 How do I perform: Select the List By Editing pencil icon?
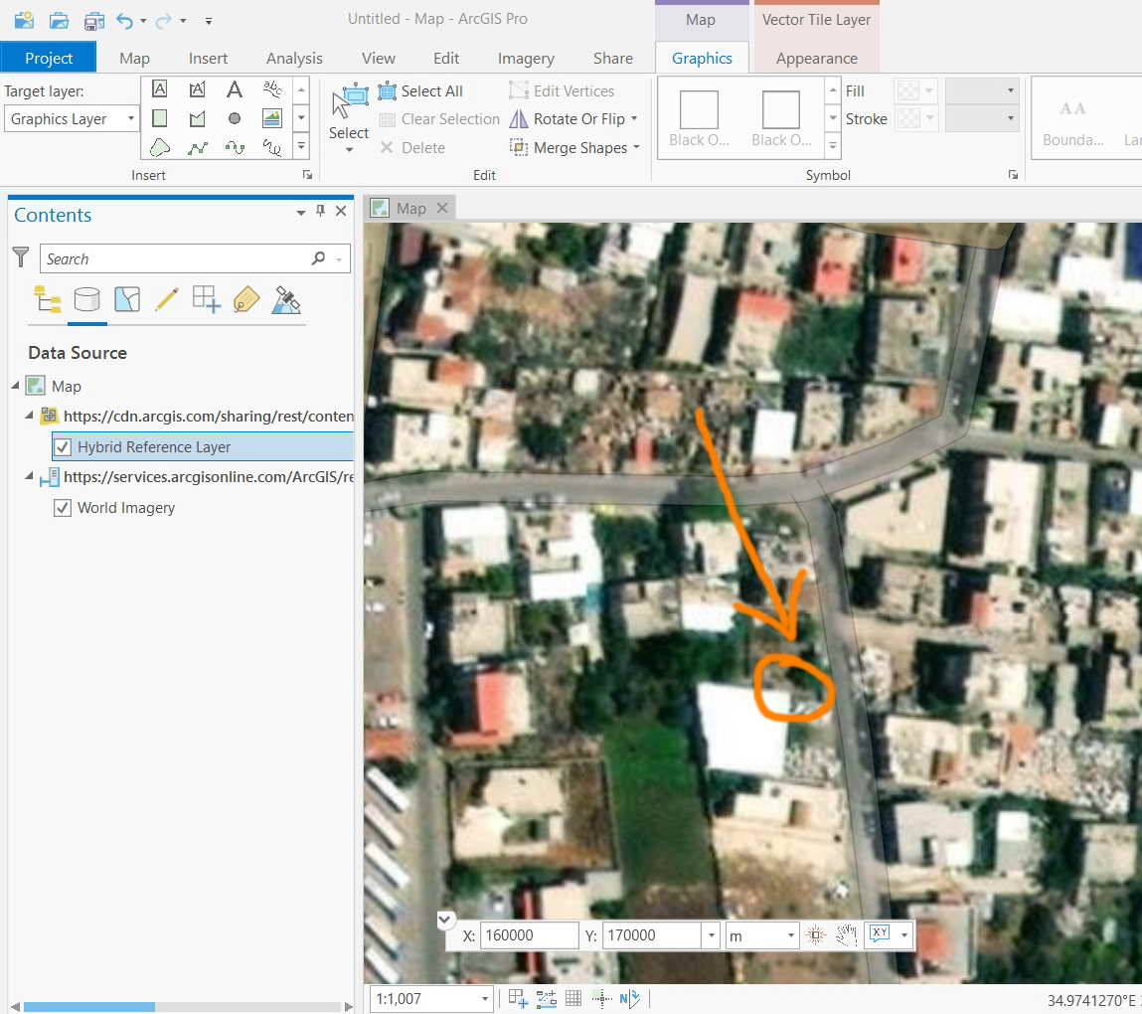click(166, 299)
